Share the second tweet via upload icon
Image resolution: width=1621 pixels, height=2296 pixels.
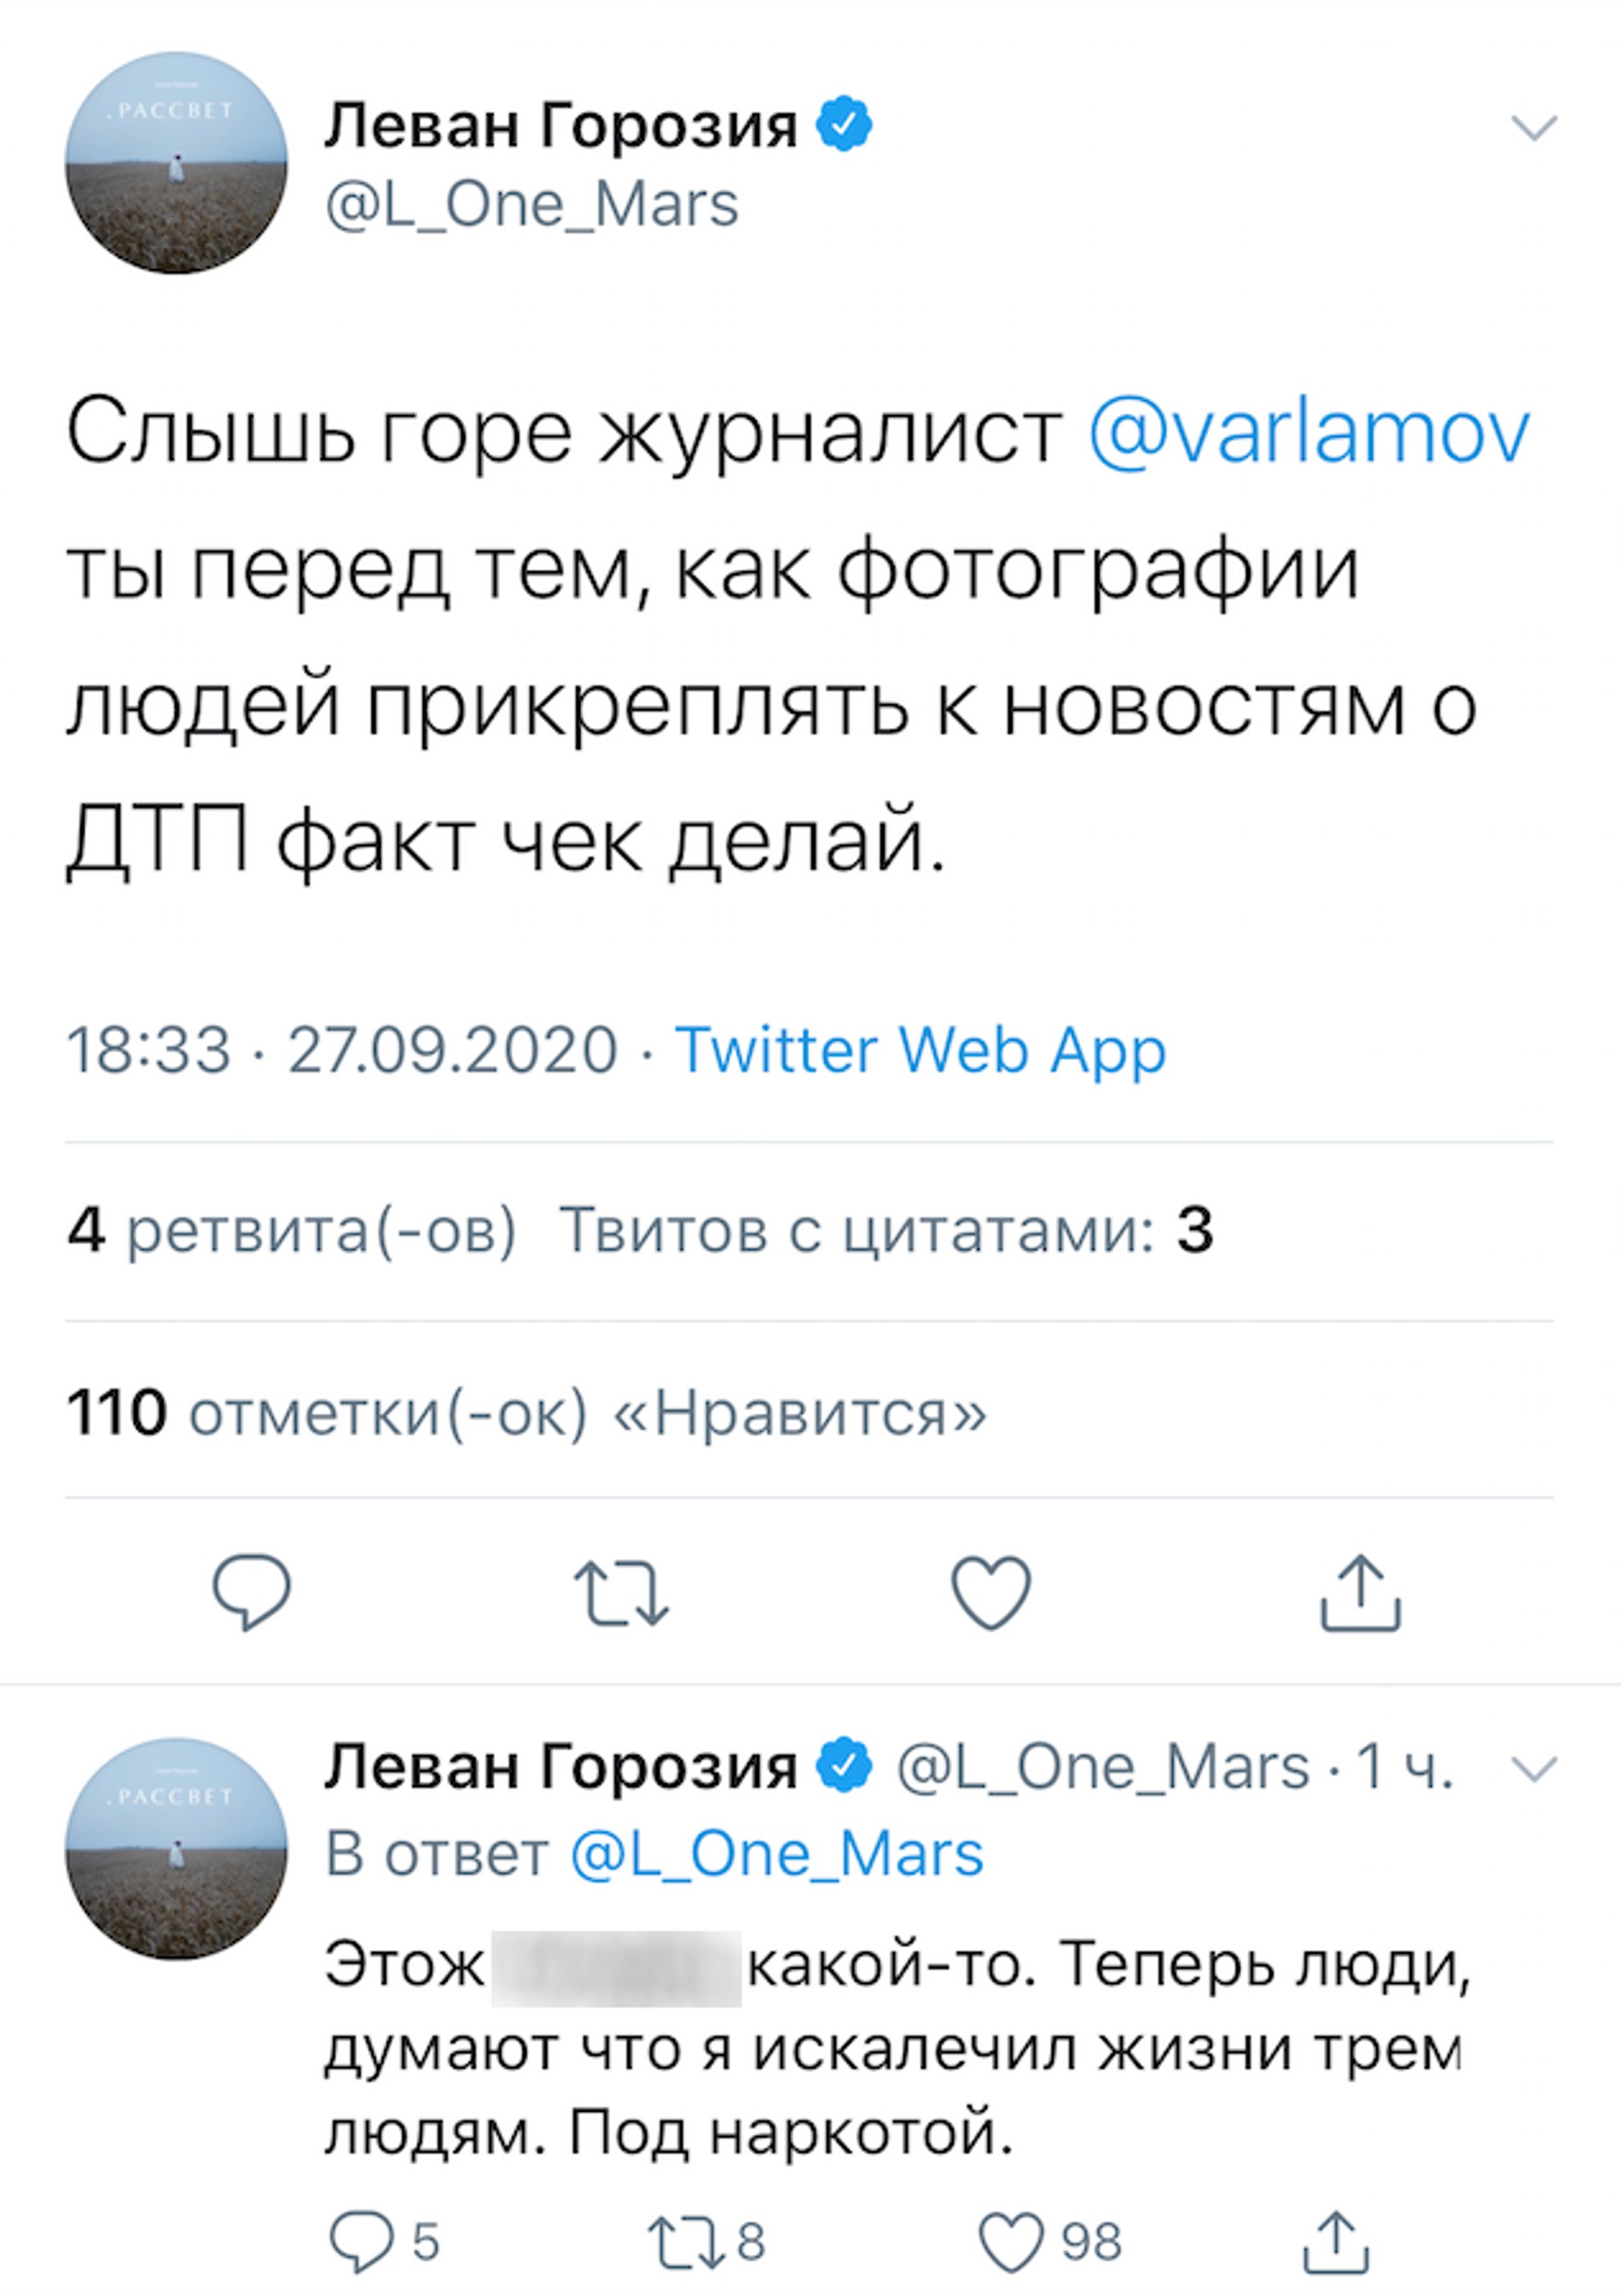pyautogui.click(x=1339, y=2239)
